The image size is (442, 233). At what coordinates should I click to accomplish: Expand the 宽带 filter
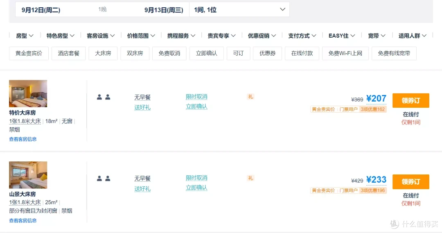377,36
